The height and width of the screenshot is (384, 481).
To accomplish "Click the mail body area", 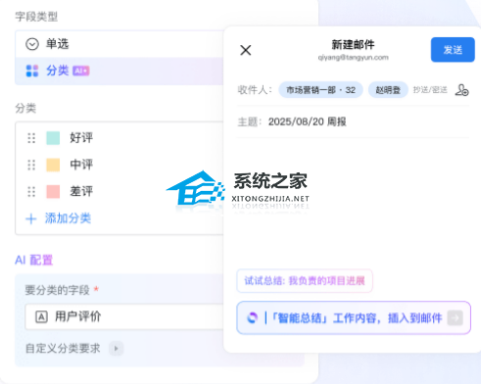I will click(x=353, y=203).
